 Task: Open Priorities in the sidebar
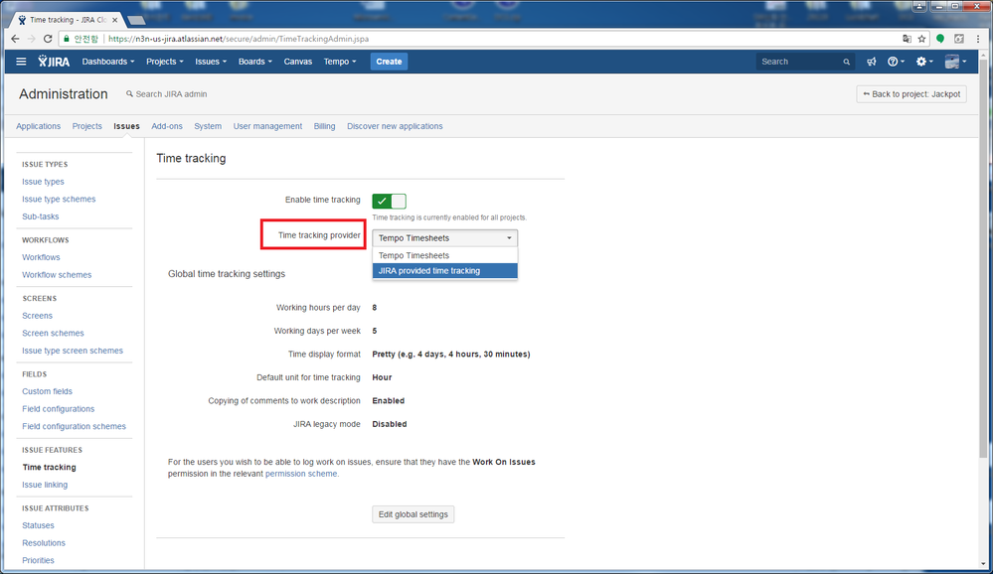click(38, 560)
